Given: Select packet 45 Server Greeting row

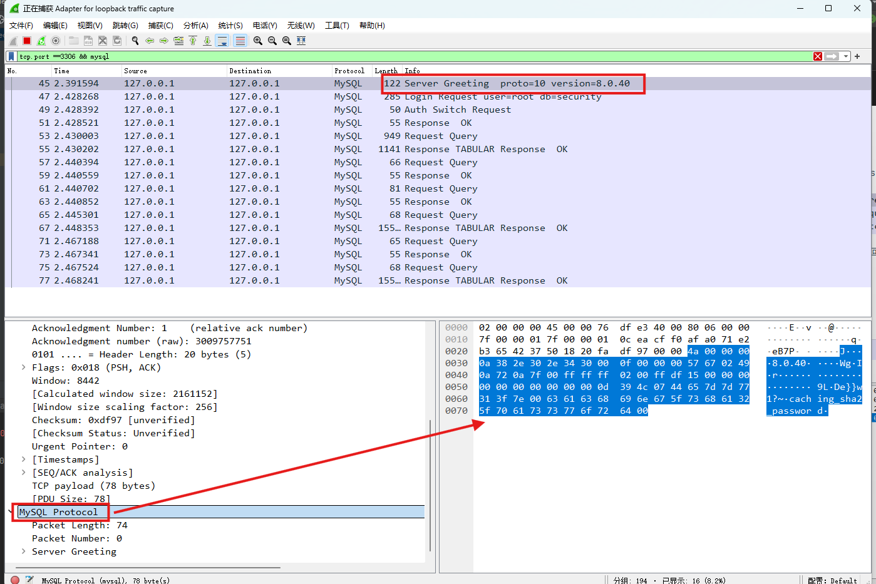Looking at the screenshot, I should pos(438,83).
